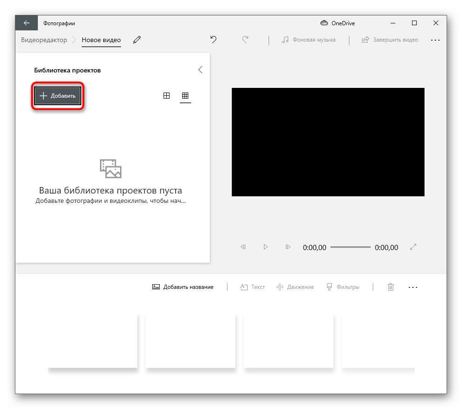Click Добавить название title card

click(x=183, y=287)
